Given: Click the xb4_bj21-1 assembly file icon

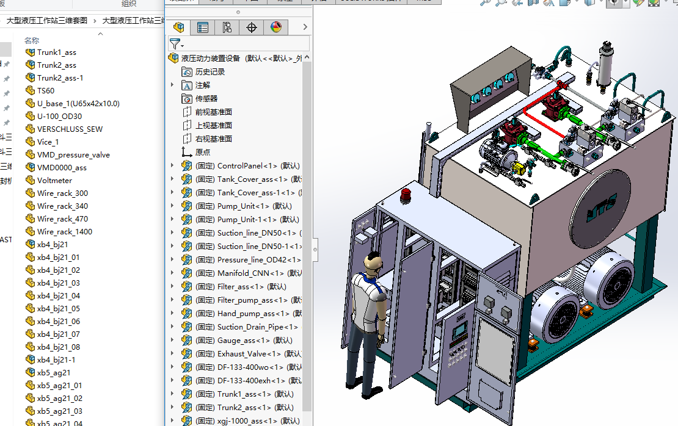Looking at the screenshot, I should coord(31,359).
